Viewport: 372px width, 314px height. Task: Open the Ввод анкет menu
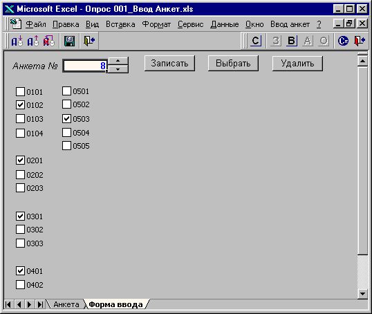tap(290, 24)
